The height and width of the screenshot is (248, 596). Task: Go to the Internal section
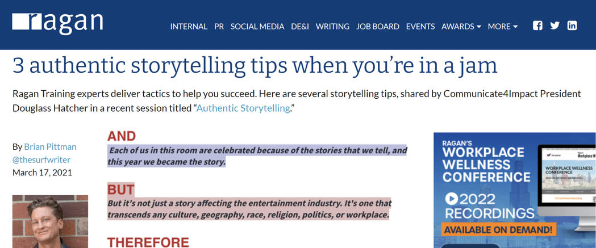click(189, 27)
